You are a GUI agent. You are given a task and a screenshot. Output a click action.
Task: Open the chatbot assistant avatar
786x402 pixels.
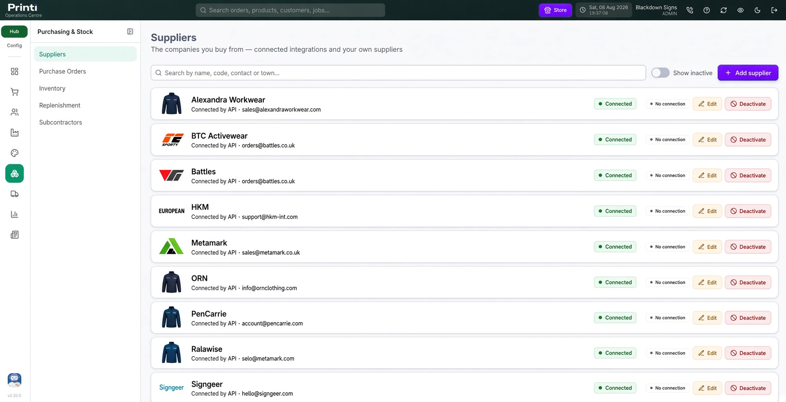click(x=14, y=380)
